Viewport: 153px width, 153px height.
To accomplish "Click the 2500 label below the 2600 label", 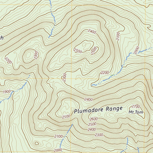I will point(92,124).
